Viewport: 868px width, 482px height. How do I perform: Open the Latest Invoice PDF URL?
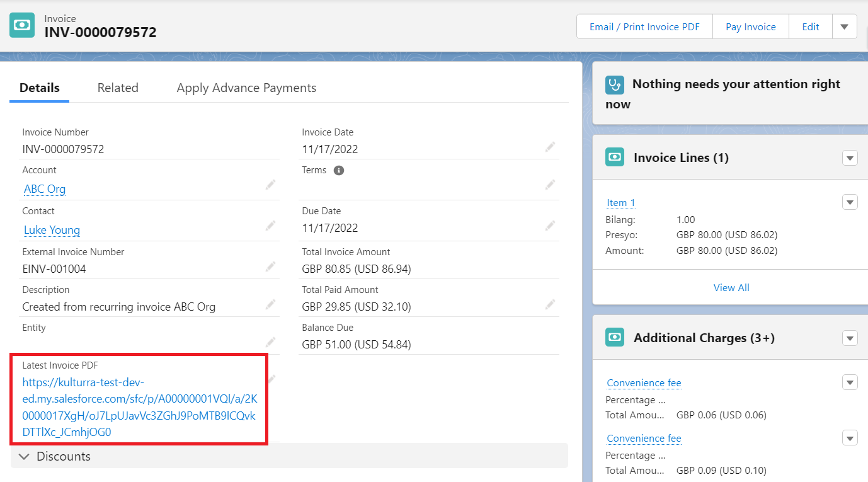click(x=139, y=407)
